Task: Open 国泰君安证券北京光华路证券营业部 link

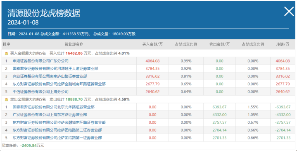Action: [54, 107]
